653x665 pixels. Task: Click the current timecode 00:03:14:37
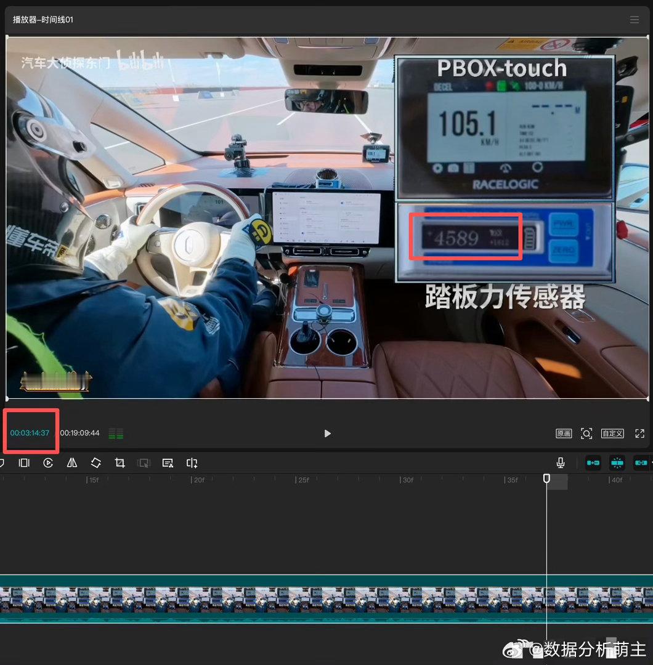(30, 433)
